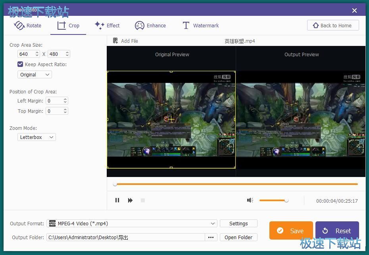
Task: Click the Top Margin stepper arrows
Action: [65, 111]
